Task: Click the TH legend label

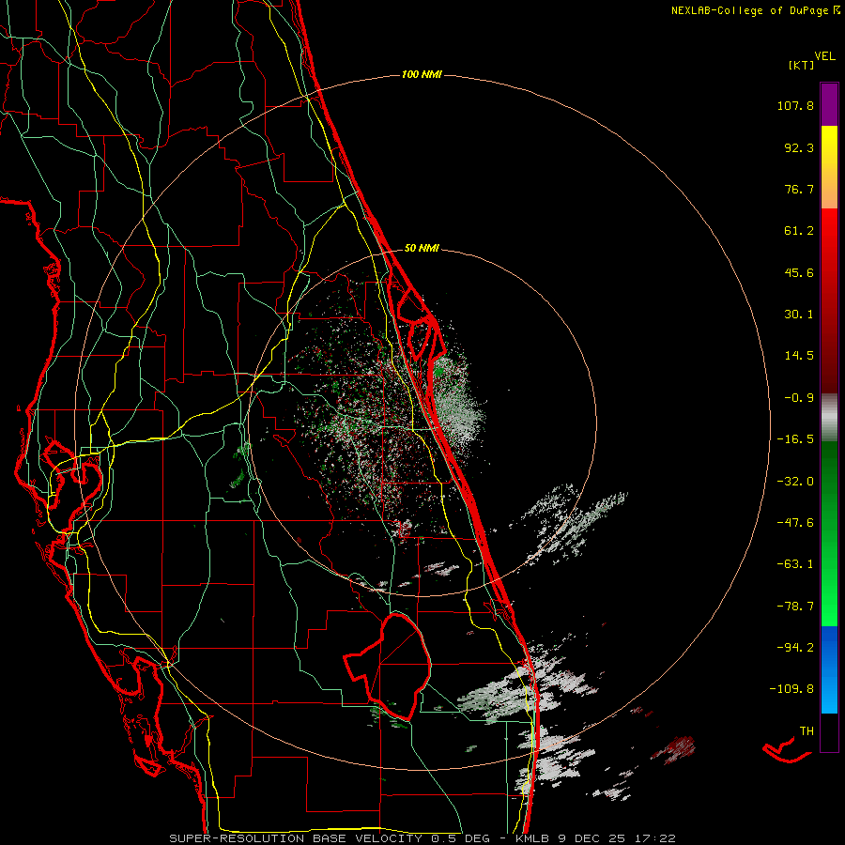Action: (807, 731)
